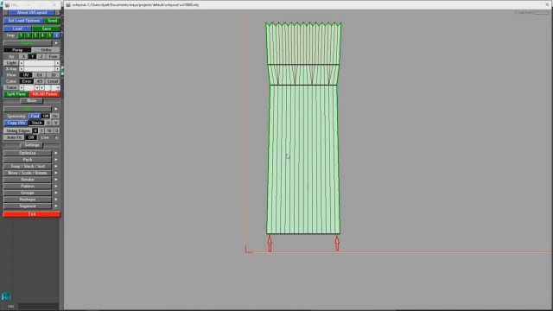
Task: Click the UVLayout panel title icon
Action: pyautogui.click(x=7, y=5)
